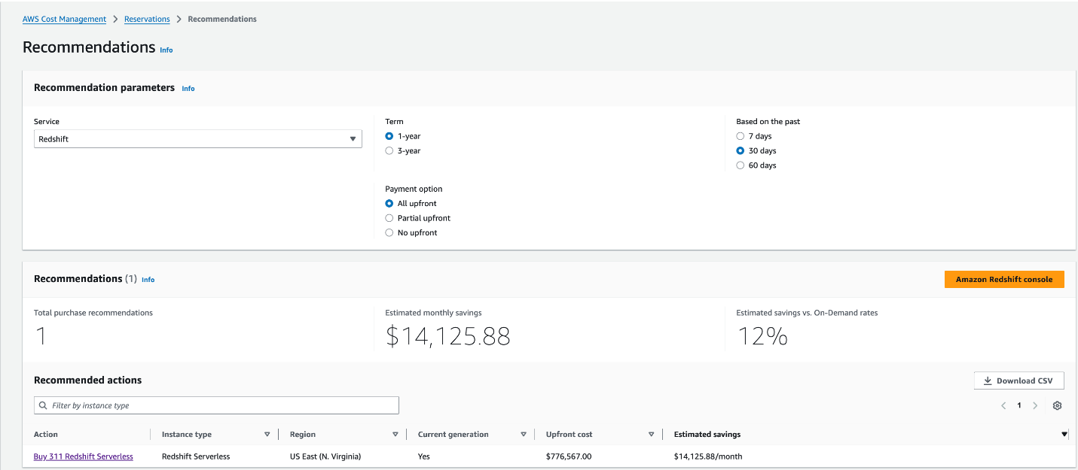Select the 3-year term option
The height and width of the screenshot is (470, 1078).
point(389,150)
